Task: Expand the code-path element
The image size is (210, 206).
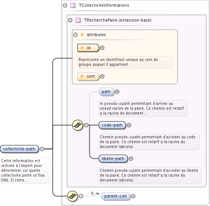Action: tap(129, 125)
